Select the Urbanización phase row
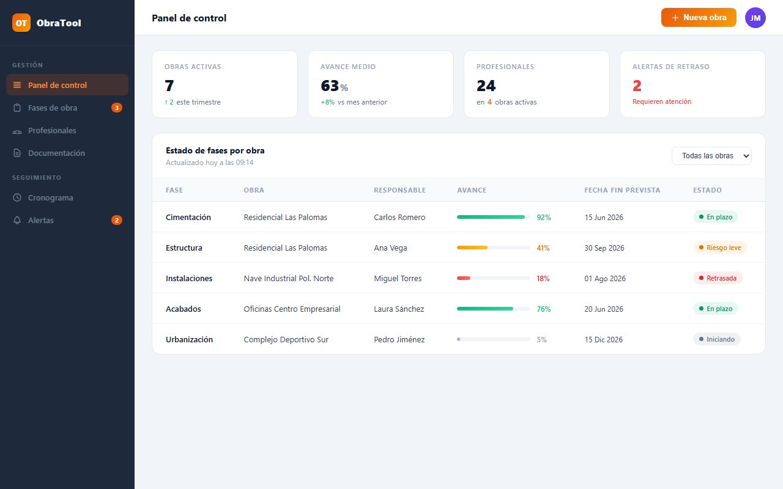Screen dimensions: 783x489 (x=459, y=339)
